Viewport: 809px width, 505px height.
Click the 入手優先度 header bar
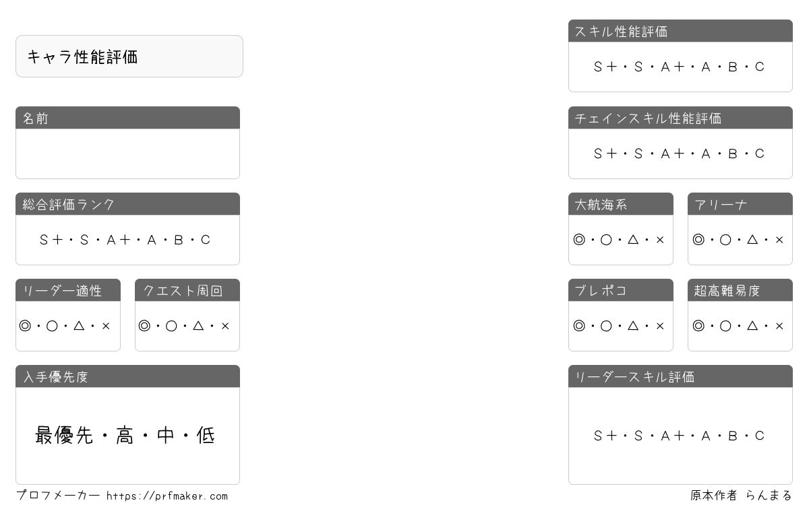[x=127, y=376]
